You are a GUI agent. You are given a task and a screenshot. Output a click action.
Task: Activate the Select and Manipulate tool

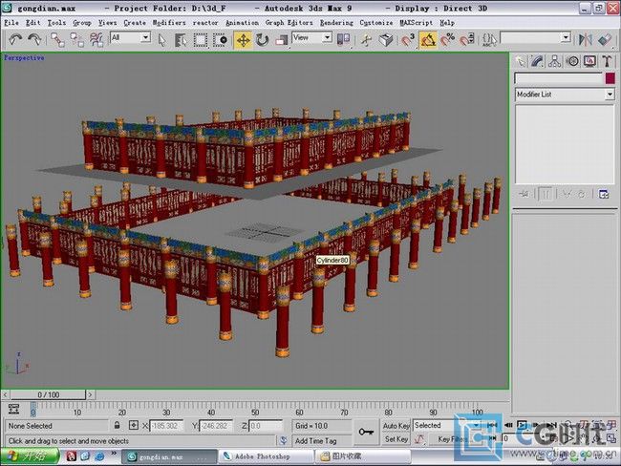366,40
